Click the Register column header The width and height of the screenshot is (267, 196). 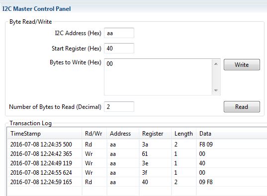coord(155,134)
